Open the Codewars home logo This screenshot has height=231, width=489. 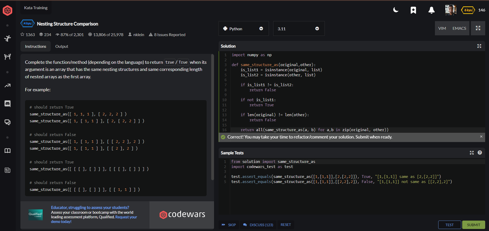click(7, 11)
